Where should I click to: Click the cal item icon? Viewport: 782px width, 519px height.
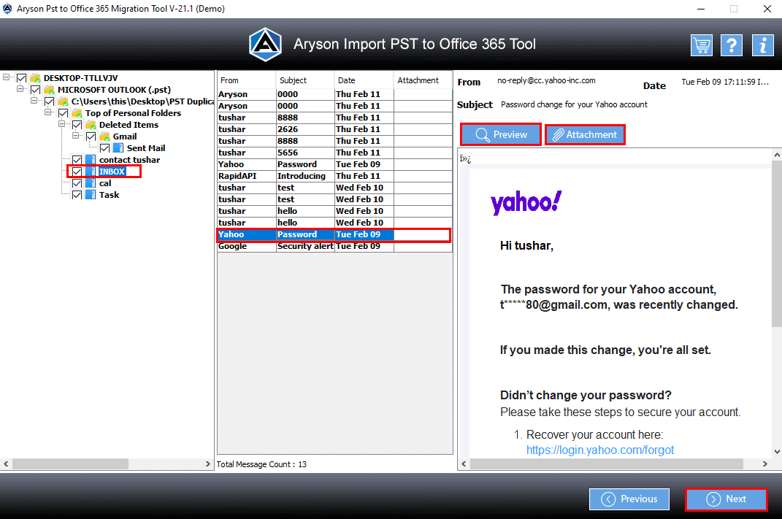pyautogui.click(x=91, y=183)
